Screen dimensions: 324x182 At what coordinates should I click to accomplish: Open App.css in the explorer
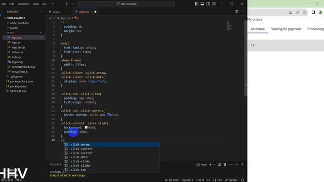tap(17, 37)
